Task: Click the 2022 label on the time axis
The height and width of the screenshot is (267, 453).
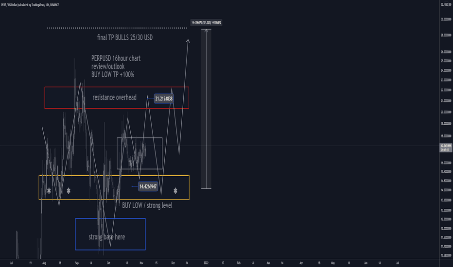Action: 206,263
